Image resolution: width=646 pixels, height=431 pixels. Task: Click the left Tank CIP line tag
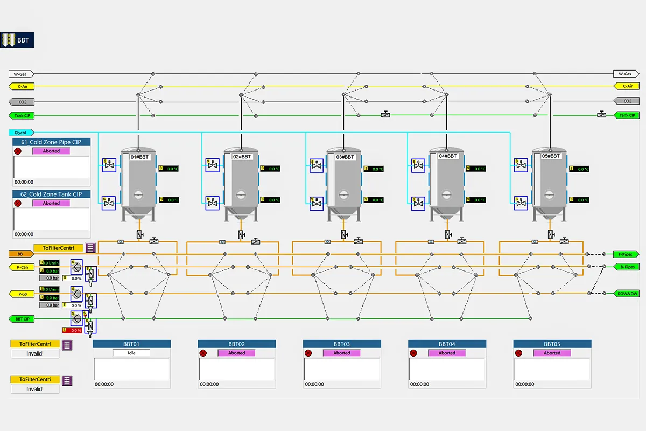(x=22, y=115)
